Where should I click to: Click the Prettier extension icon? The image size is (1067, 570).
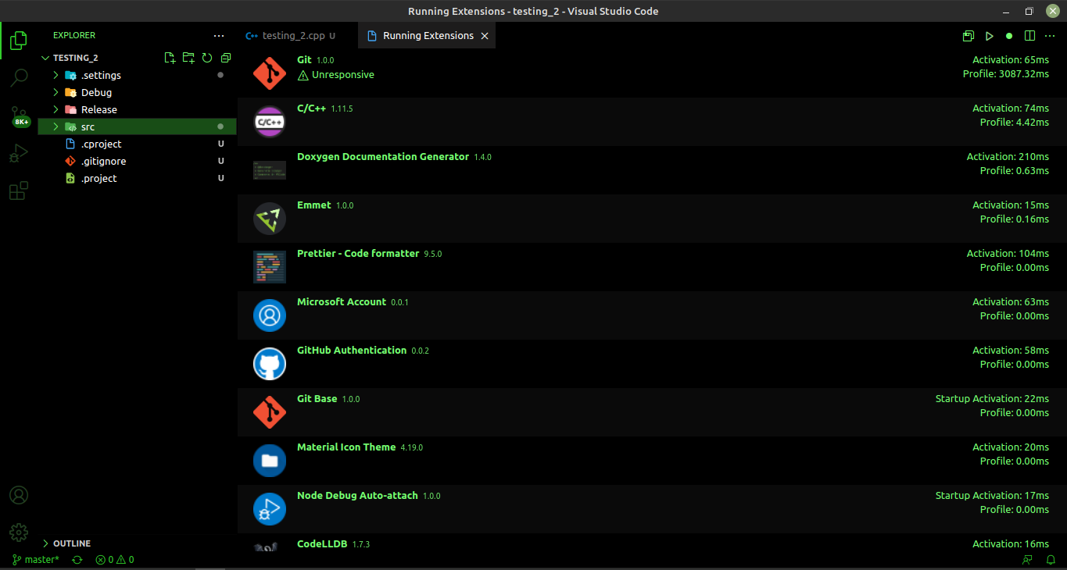coord(270,267)
